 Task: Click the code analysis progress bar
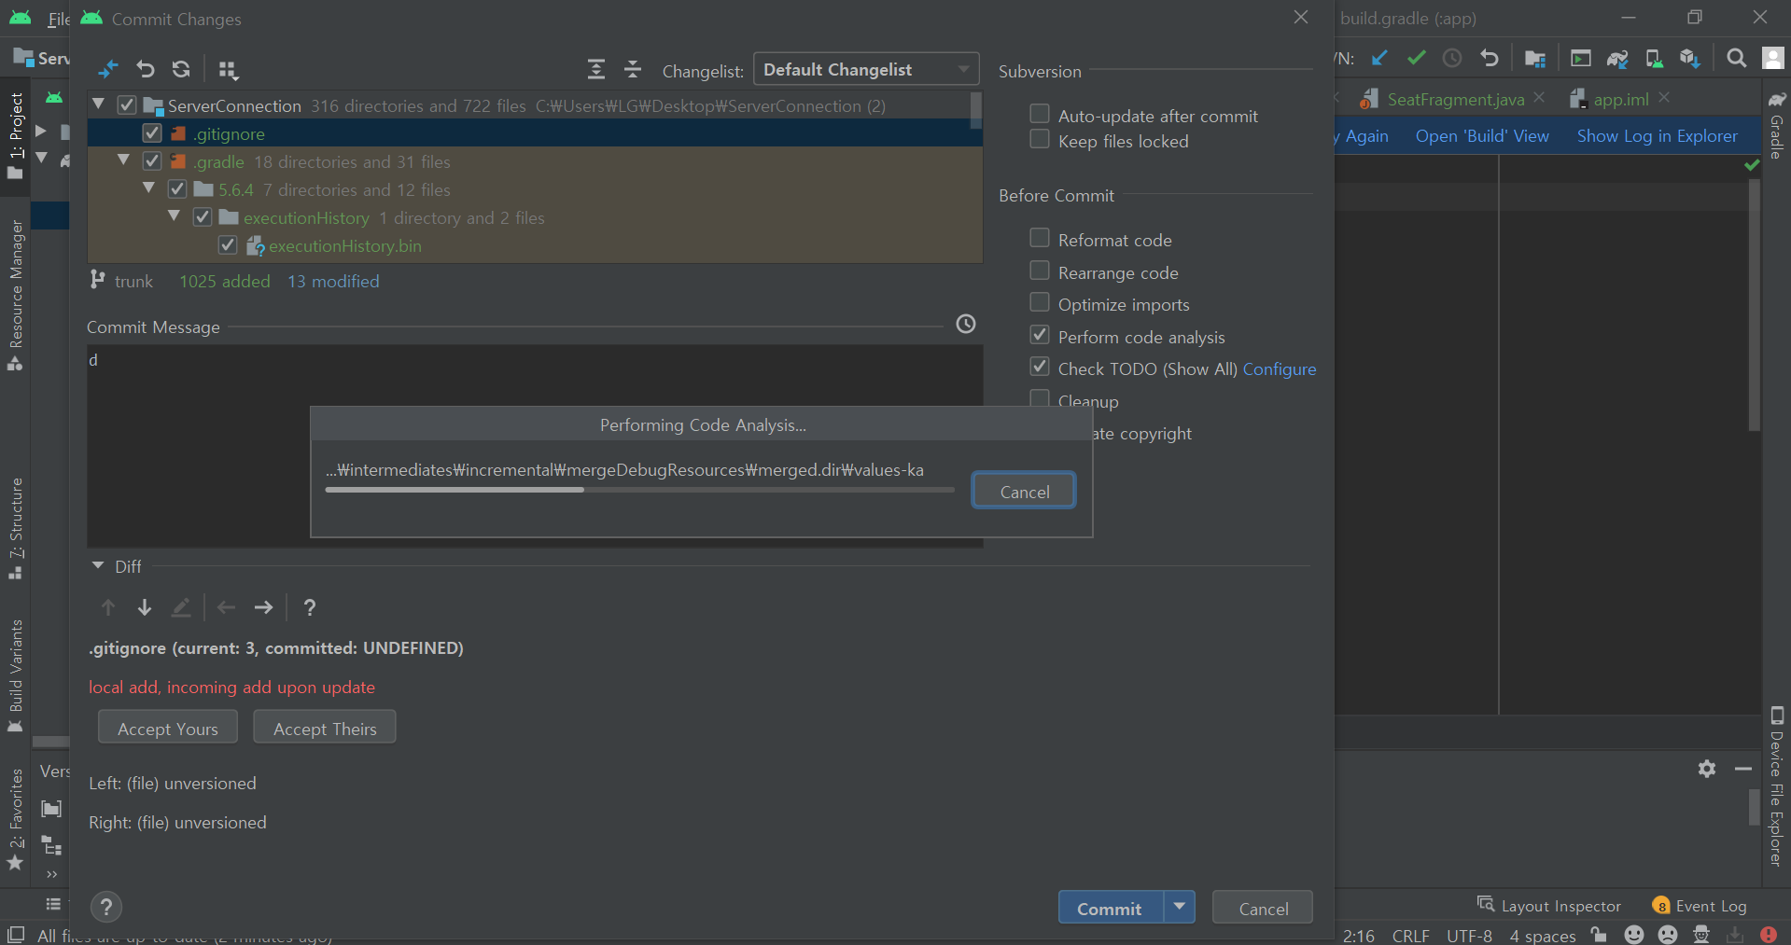coord(640,490)
